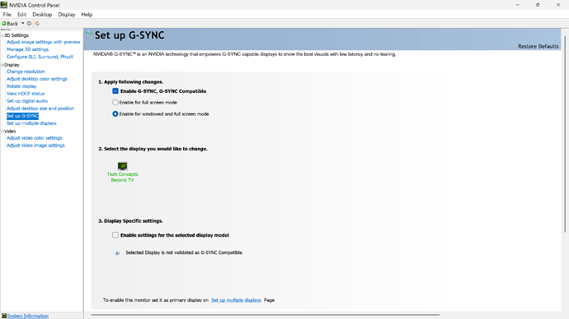The width and height of the screenshot is (569, 319).
Task: Open the File menu
Action: [7, 15]
